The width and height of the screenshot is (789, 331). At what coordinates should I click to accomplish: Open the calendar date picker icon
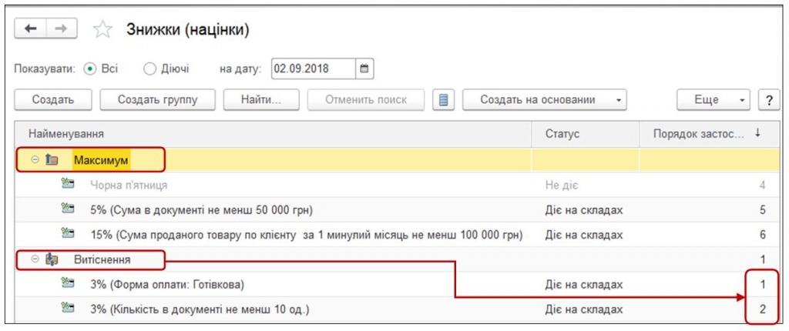pyautogui.click(x=364, y=69)
